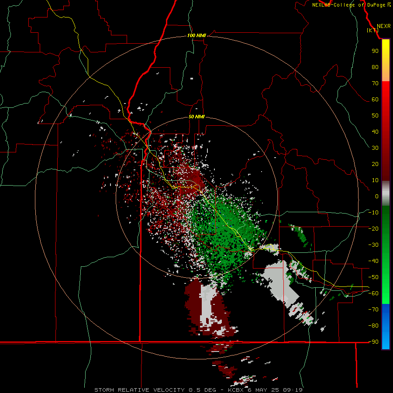
Task: Click the 100 NMI range ring label
Action: 196,36
